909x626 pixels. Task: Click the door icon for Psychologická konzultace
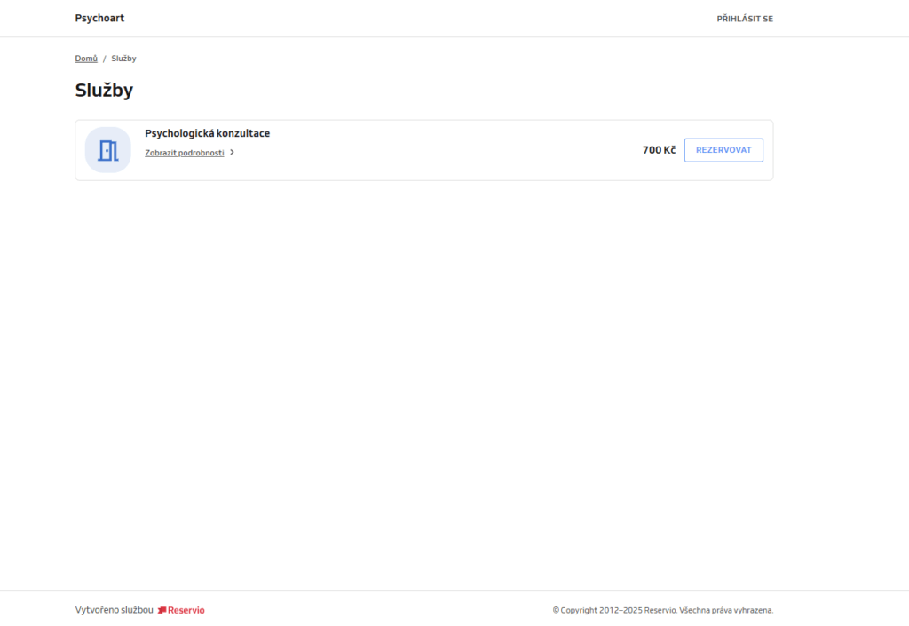point(107,150)
